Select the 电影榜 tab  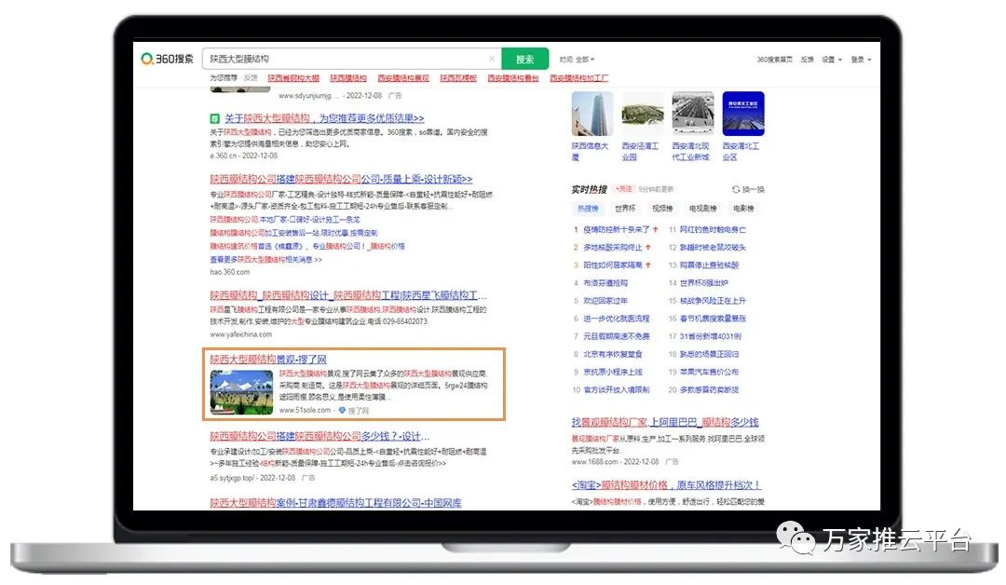(x=743, y=209)
